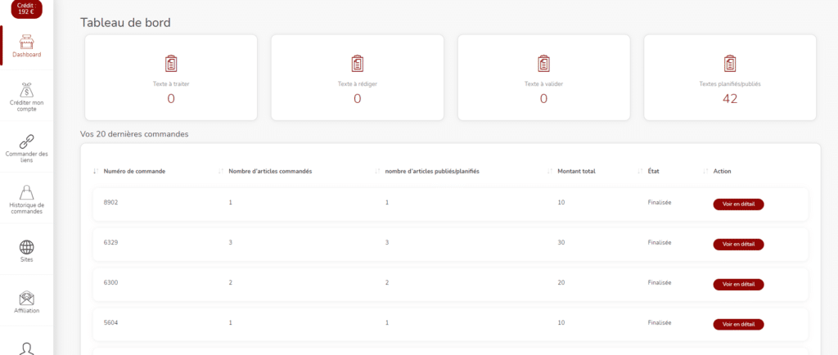Image resolution: width=838 pixels, height=355 pixels.
Task: Sort by Action column arrow
Action: tap(705, 171)
